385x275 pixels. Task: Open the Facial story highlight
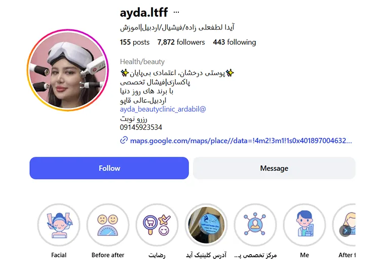59,225
